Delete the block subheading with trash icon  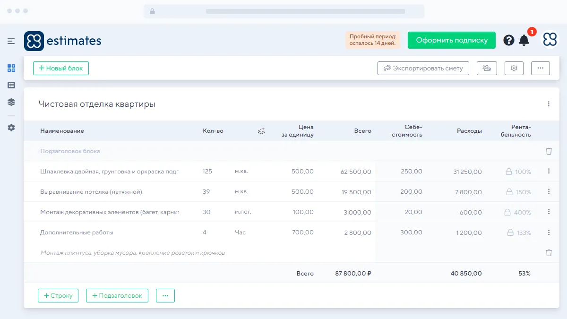click(x=549, y=151)
